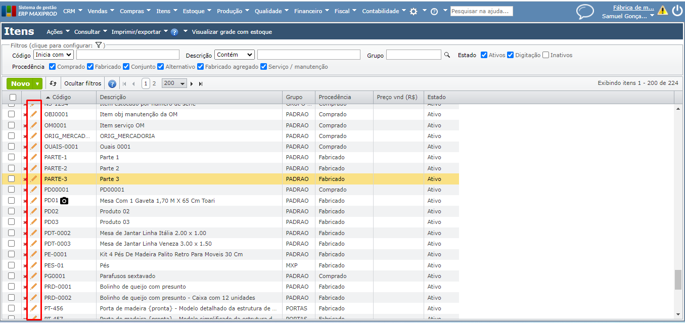Open the Contabilidade menu
This screenshot has width=685, height=323.
(384, 11)
